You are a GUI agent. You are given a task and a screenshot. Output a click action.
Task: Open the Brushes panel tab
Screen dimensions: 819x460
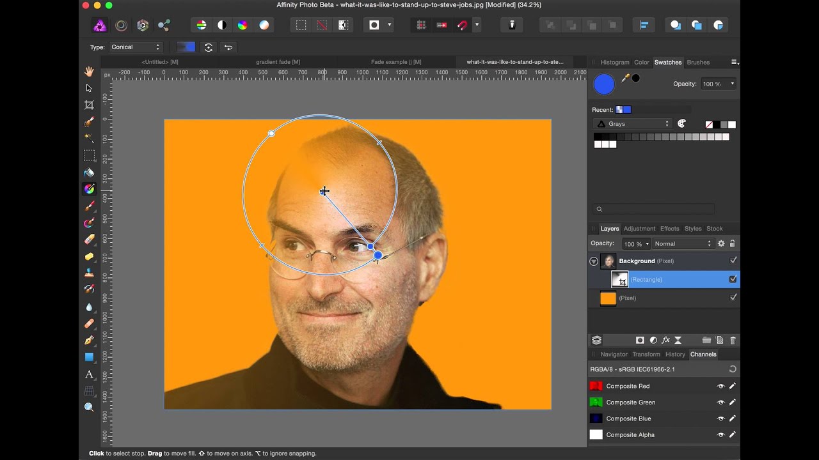tap(698, 63)
